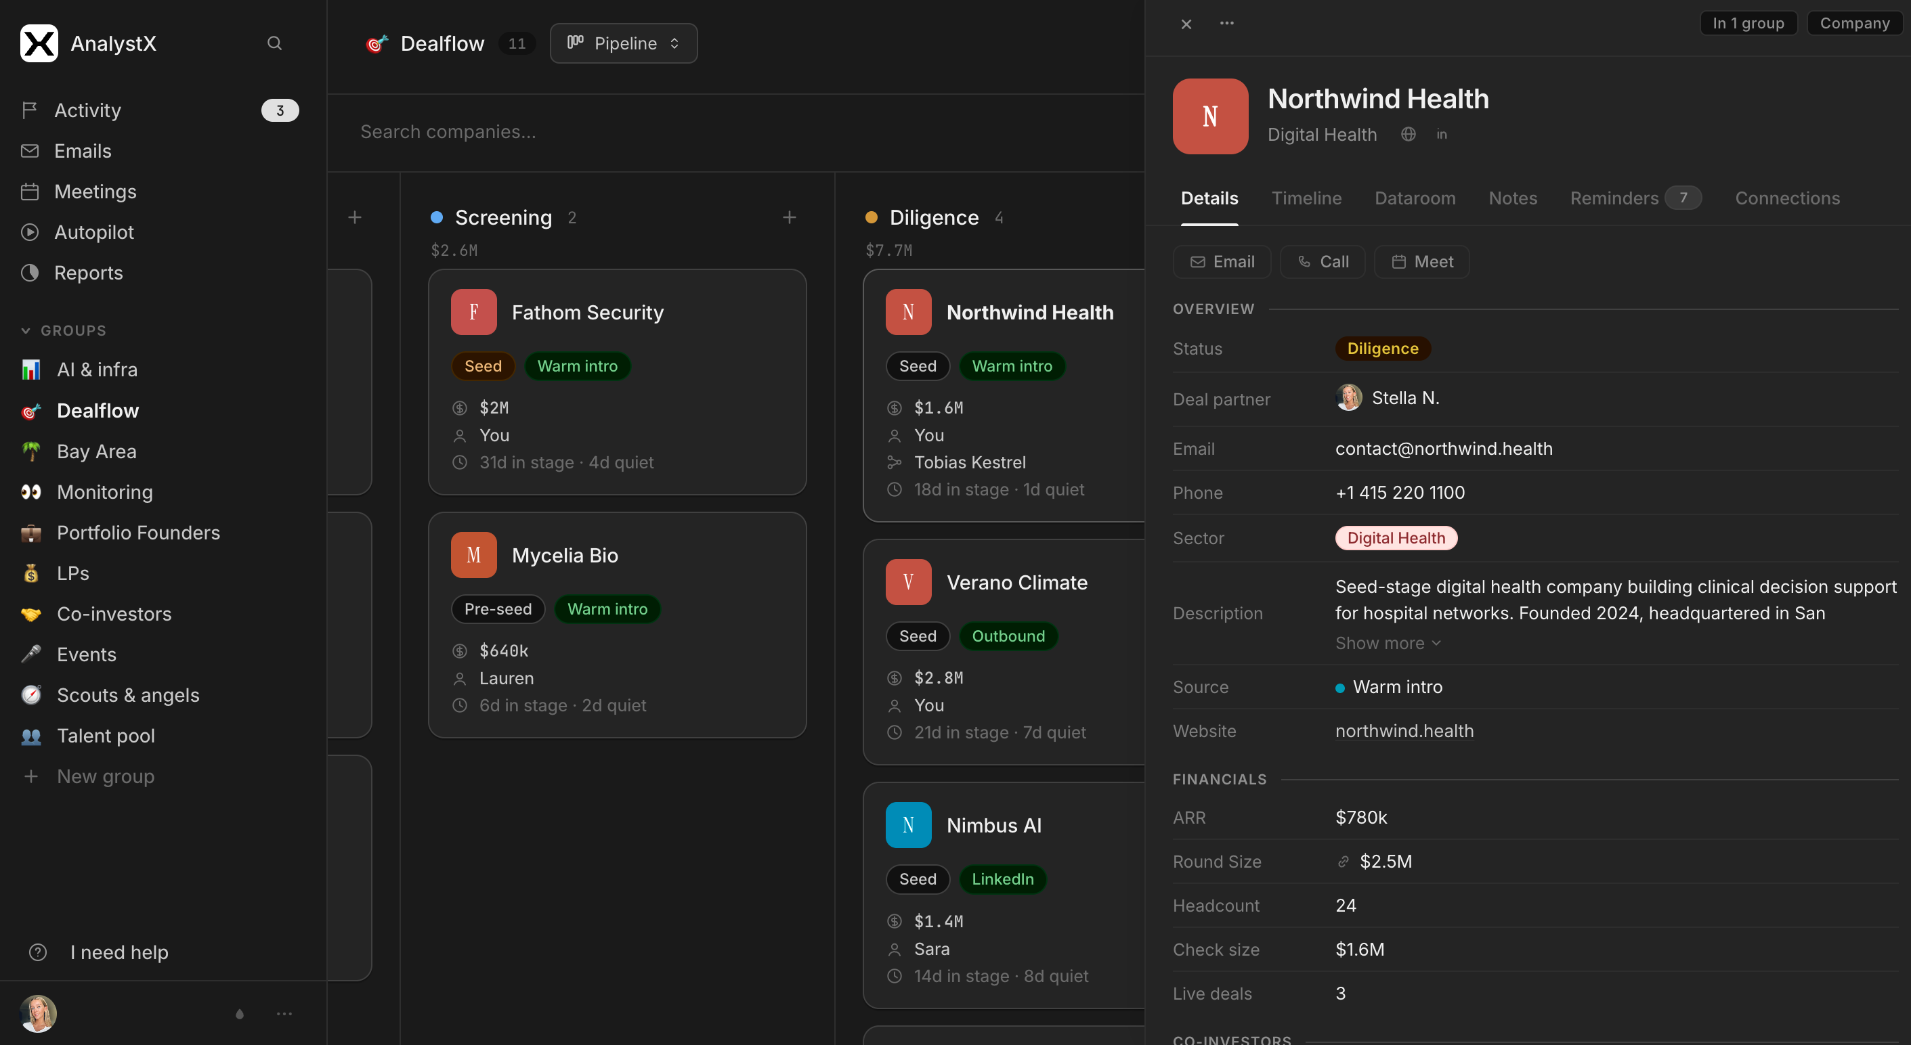This screenshot has height=1045, width=1911.
Task: Click the Stella N. deal partner field
Action: coord(1388,398)
